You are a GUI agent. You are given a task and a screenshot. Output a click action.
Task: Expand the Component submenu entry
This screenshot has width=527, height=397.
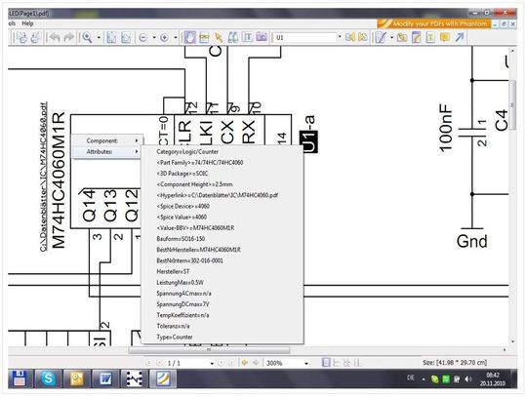(108, 140)
